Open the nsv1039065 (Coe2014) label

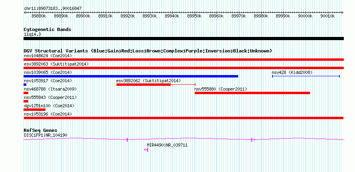[x=48, y=72]
